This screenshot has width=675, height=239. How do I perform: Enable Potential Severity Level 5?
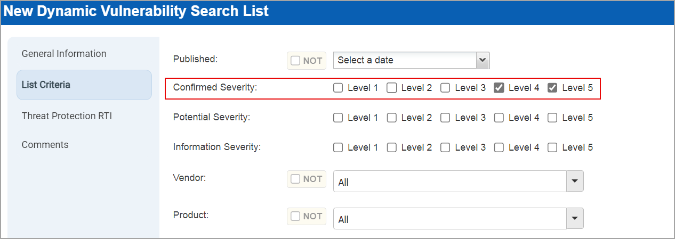pyautogui.click(x=553, y=118)
